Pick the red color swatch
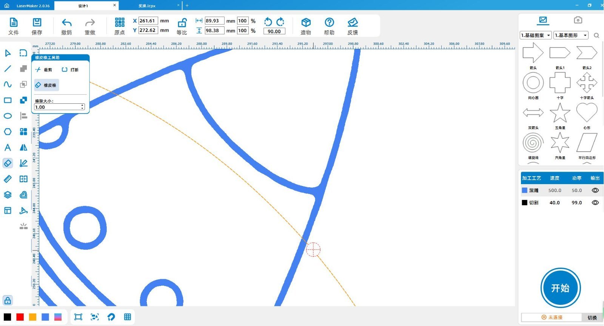This screenshot has height=326, width=604. click(20, 317)
